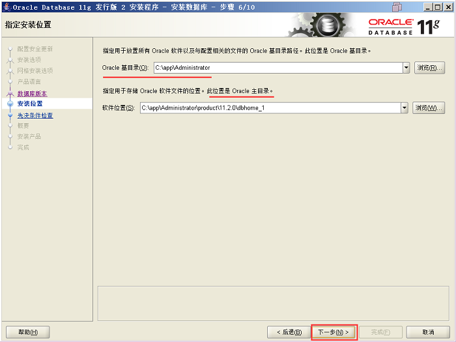Click the Oracle 基目录 path input field

pos(278,68)
